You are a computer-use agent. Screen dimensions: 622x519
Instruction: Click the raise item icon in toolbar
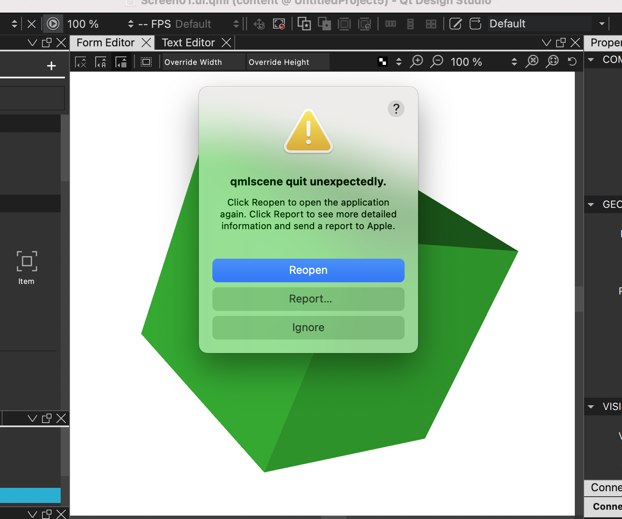point(304,24)
